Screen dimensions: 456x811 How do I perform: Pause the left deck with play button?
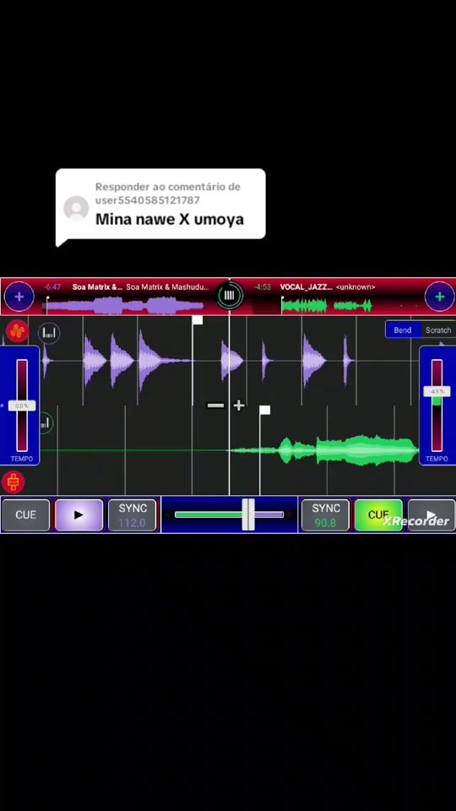pyautogui.click(x=79, y=514)
